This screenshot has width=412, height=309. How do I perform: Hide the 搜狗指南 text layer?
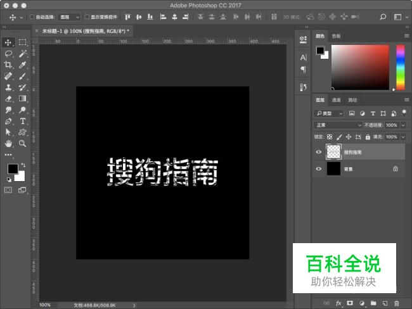tap(318, 152)
